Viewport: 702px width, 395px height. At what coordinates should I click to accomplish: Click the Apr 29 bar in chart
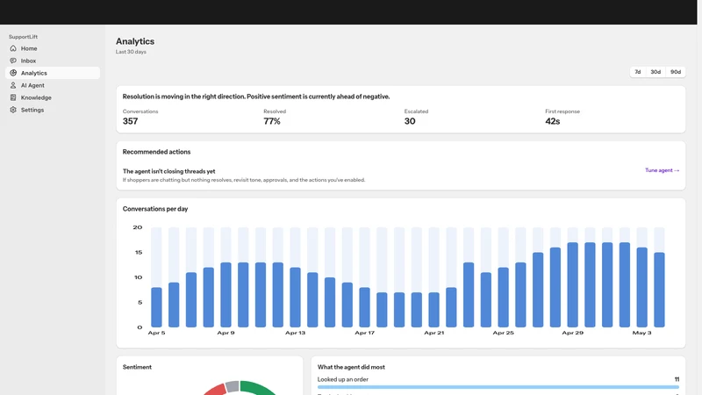573,284
